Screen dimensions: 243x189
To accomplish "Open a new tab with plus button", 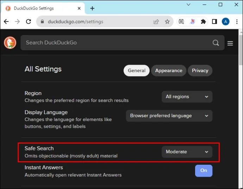I will pos(92,8).
